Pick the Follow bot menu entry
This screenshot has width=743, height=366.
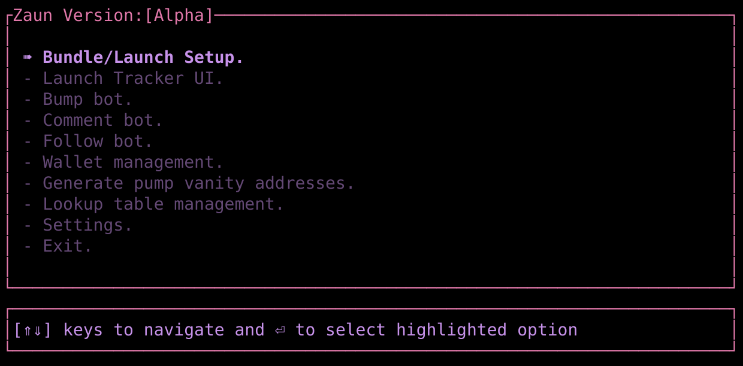point(98,141)
